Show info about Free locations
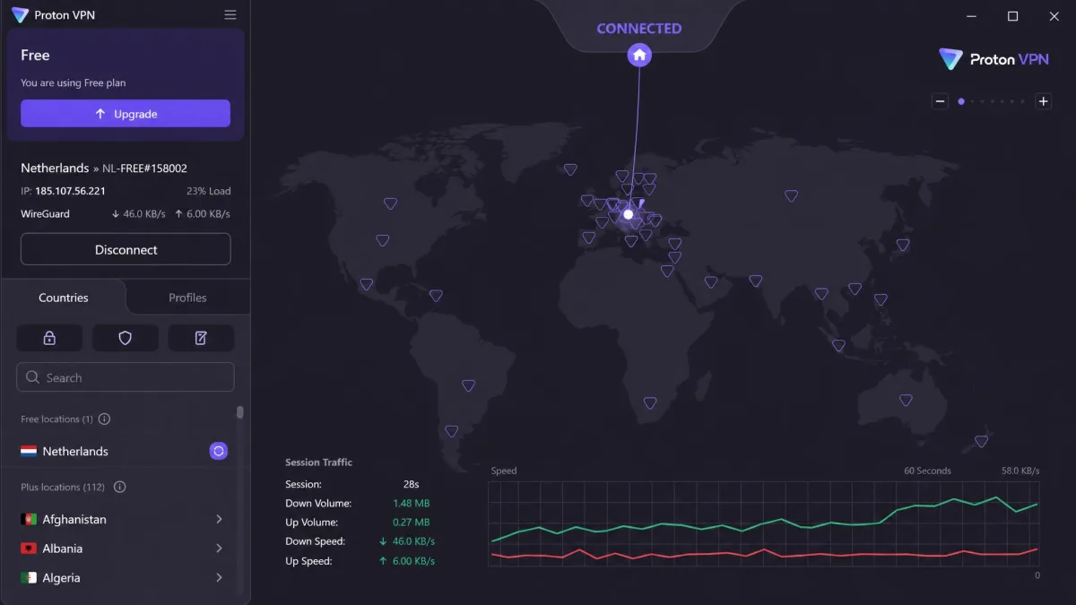This screenshot has width=1076, height=605. click(104, 419)
